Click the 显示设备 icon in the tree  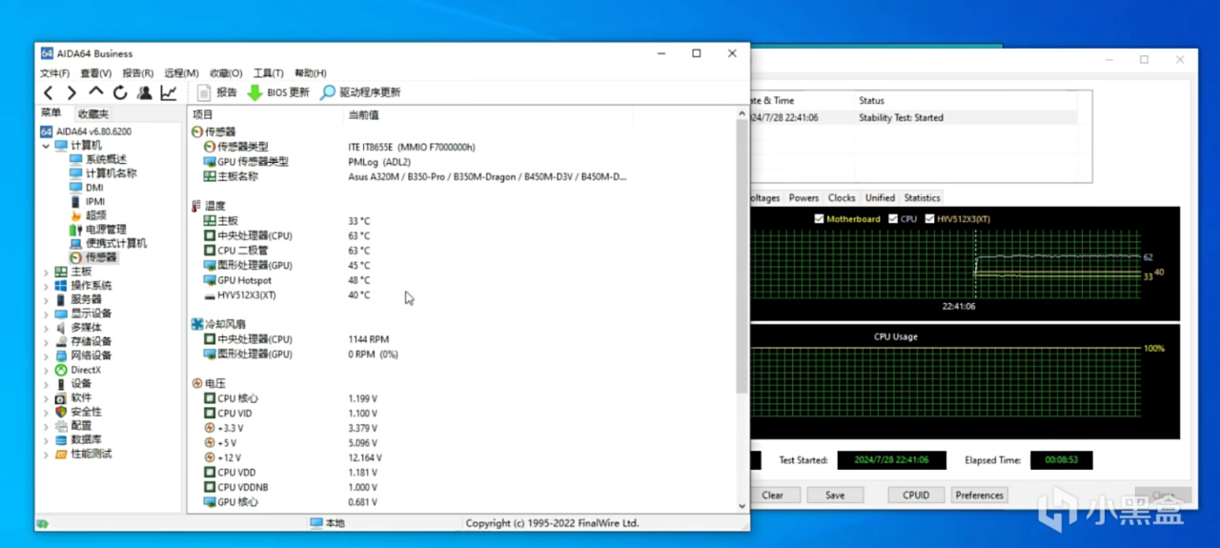click(x=61, y=314)
